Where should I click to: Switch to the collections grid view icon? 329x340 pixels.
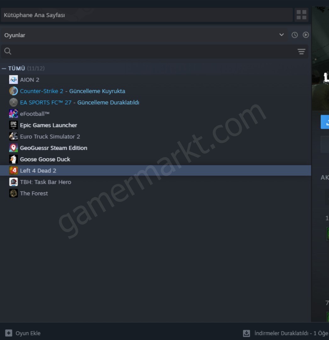click(301, 15)
